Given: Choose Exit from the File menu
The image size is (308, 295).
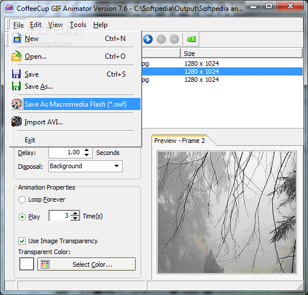Looking at the screenshot, I should coord(76,140).
